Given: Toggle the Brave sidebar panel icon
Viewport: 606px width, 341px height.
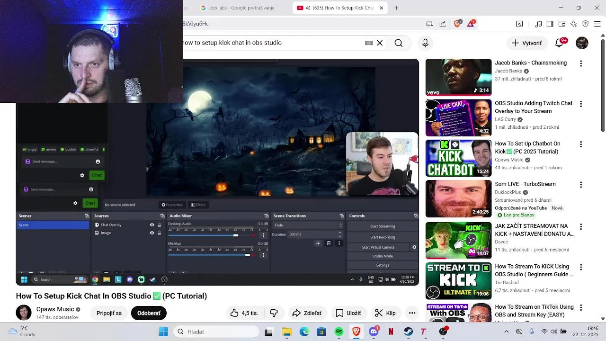Looking at the screenshot, I should [x=550, y=24].
